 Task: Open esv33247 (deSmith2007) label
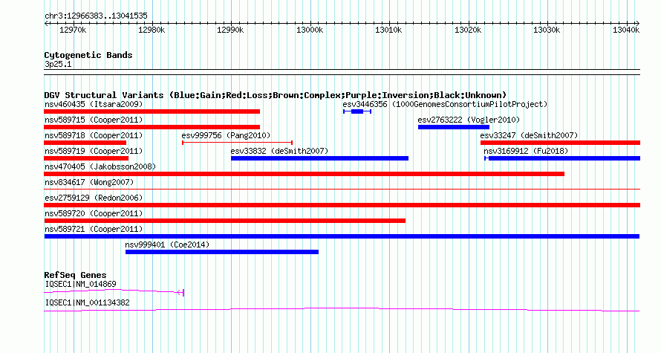pos(529,135)
